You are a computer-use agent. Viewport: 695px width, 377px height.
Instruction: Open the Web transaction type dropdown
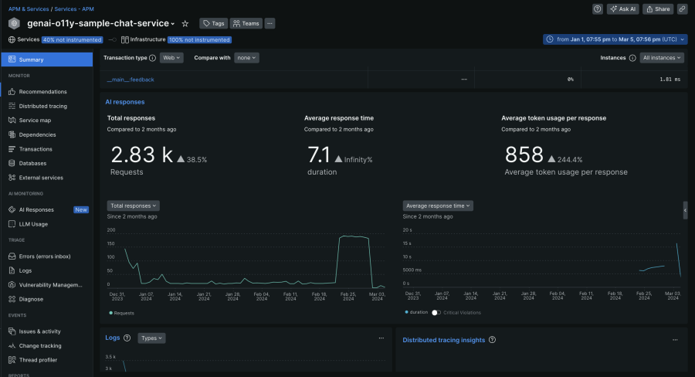point(171,58)
